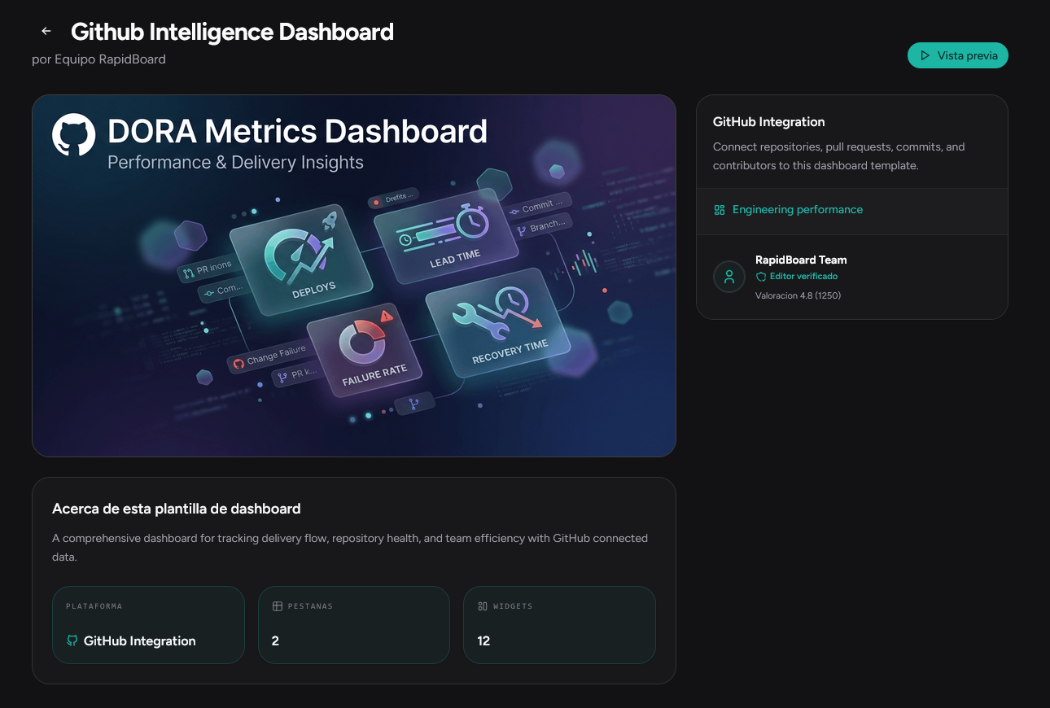Click the Pestanas table icon
Image resolution: width=1050 pixels, height=708 pixels.
click(278, 606)
